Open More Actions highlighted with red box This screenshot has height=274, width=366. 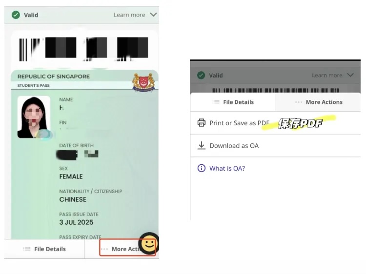coord(127,248)
